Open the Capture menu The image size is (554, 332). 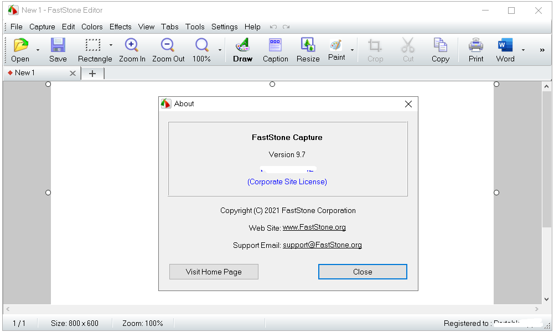point(42,27)
